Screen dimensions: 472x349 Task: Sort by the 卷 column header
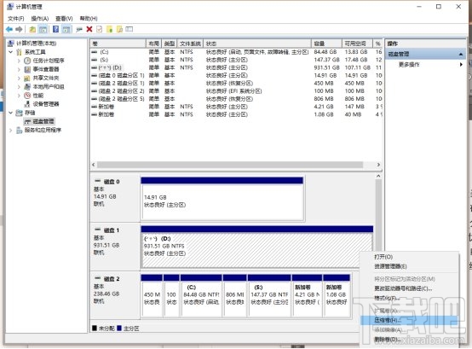(x=118, y=44)
